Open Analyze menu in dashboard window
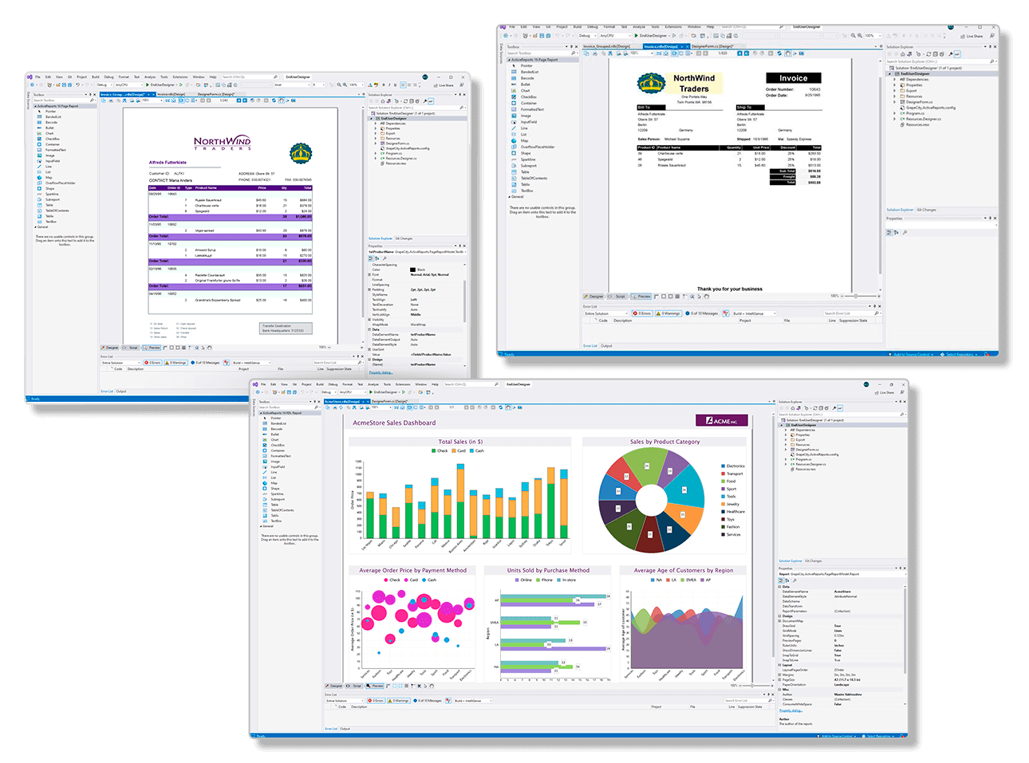The image size is (1029, 763). click(373, 384)
